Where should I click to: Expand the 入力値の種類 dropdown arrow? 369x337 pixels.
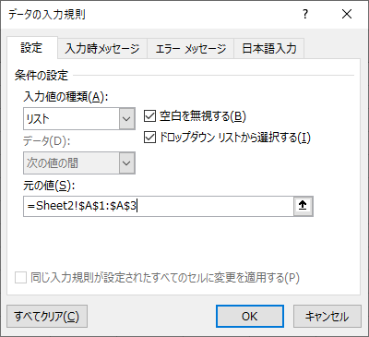click(126, 118)
